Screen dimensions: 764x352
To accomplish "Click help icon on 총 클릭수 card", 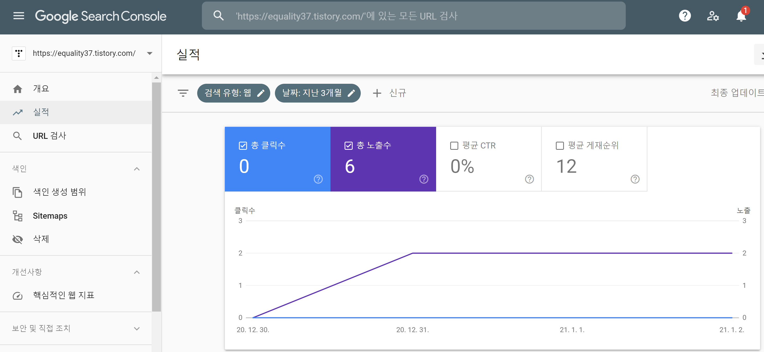I will click(318, 179).
